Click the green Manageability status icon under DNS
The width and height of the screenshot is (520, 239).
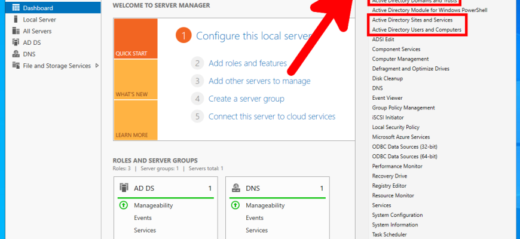click(x=235, y=206)
